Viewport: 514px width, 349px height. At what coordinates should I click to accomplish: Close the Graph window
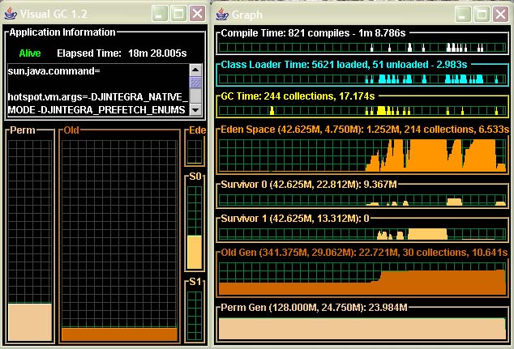(x=500, y=14)
